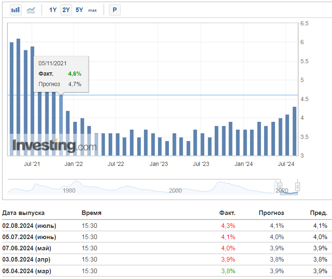The width and height of the screenshot is (332, 279).
Task: Click navigator timeline near 2000
Action: pos(176,190)
